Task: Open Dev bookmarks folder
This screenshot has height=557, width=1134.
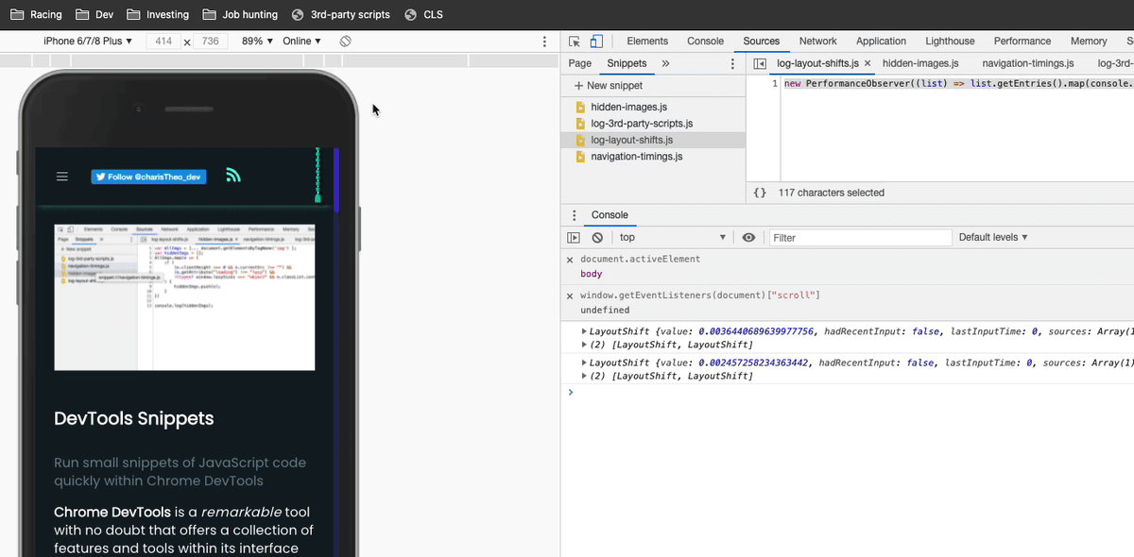Action: click(x=94, y=14)
